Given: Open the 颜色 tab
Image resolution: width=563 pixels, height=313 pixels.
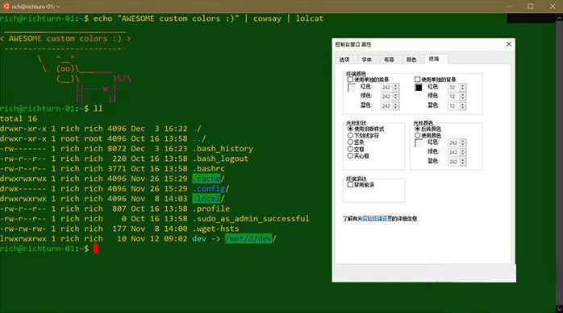Looking at the screenshot, I should [x=411, y=60].
